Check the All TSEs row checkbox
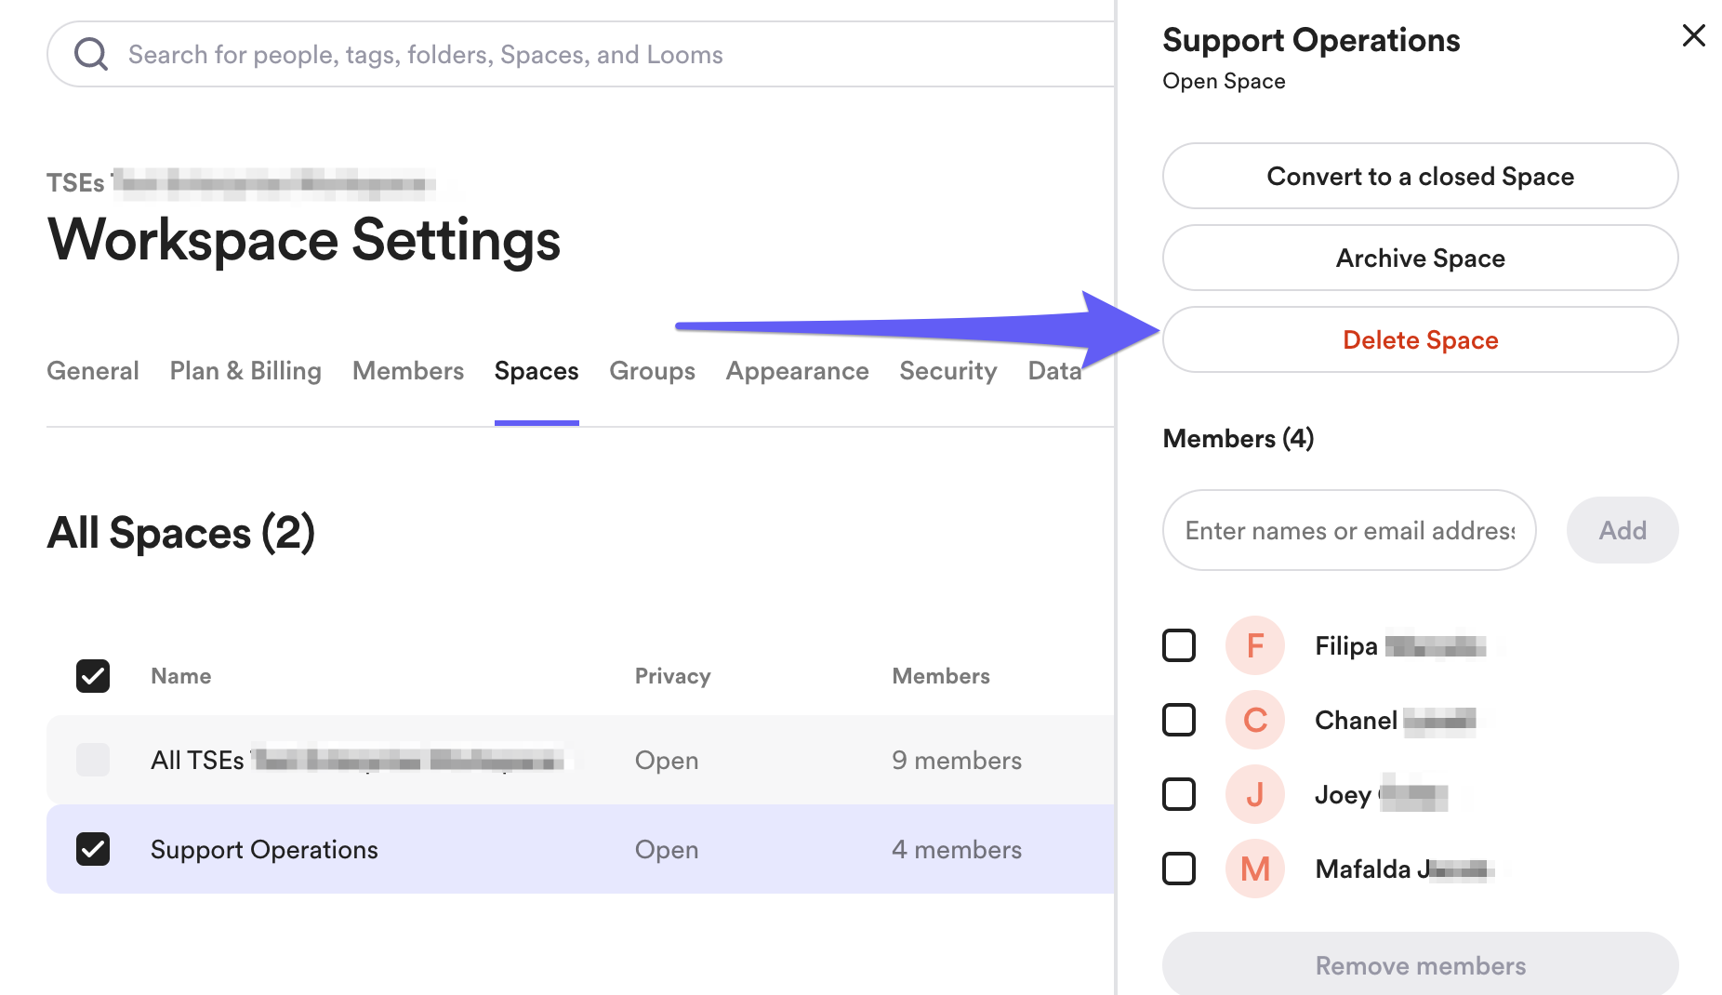This screenshot has width=1722, height=995. pyautogui.click(x=93, y=760)
